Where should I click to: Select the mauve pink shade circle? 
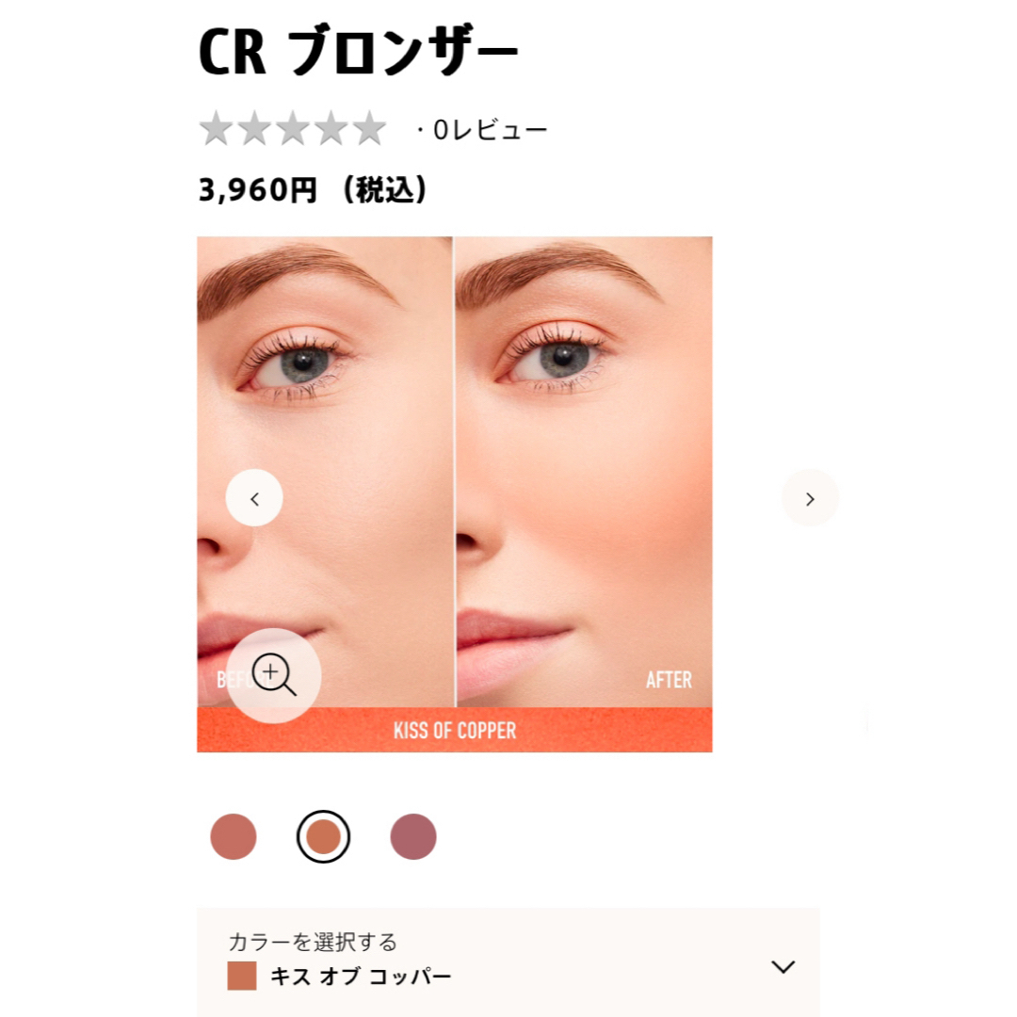(x=413, y=837)
